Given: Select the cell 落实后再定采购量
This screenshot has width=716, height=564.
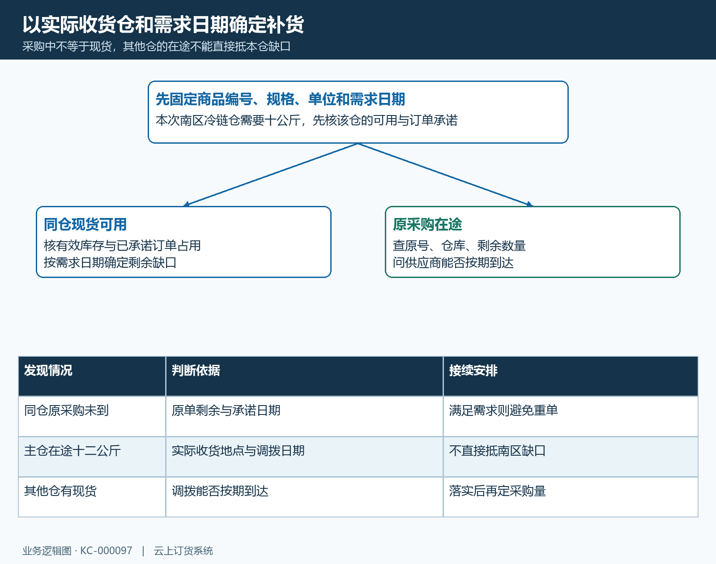Looking at the screenshot, I should (x=571, y=497).
